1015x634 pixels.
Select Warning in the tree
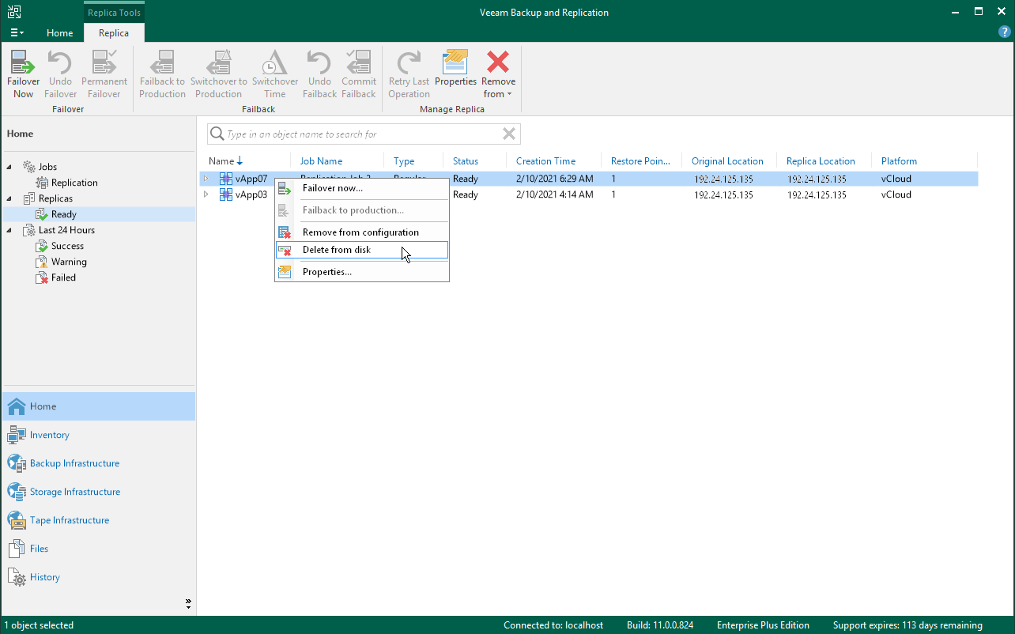coord(69,262)
